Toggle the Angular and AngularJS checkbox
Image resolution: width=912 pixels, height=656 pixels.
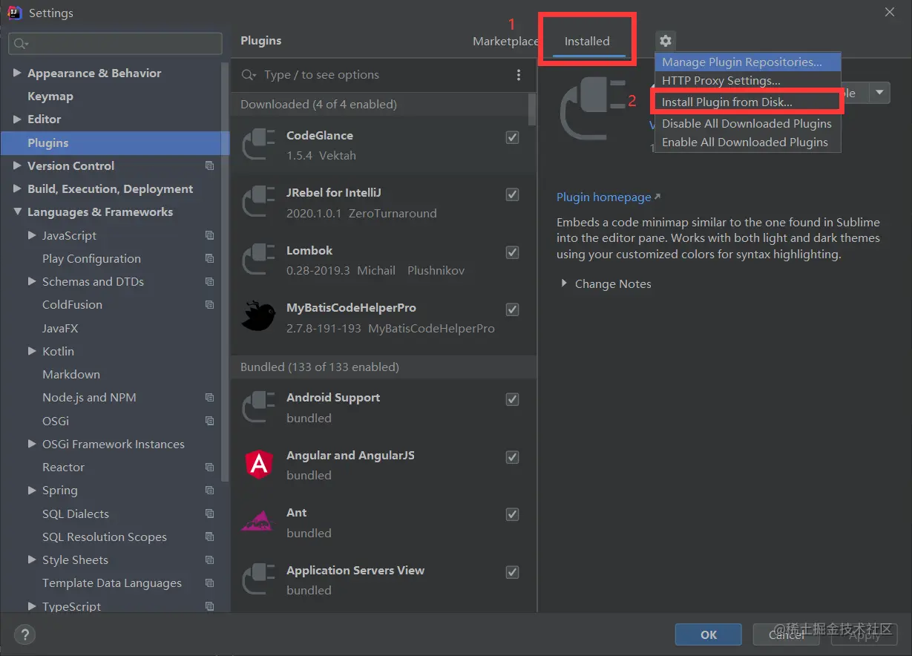click(512, 457)
